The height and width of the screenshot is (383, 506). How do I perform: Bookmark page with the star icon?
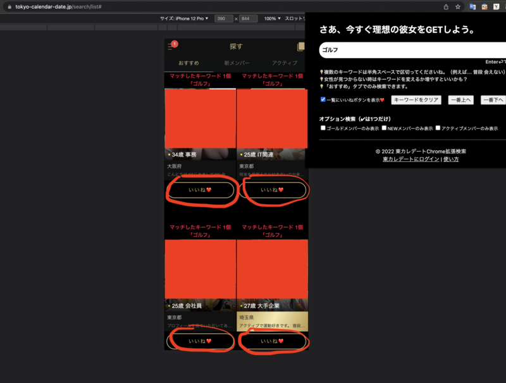tap(457, 7)
